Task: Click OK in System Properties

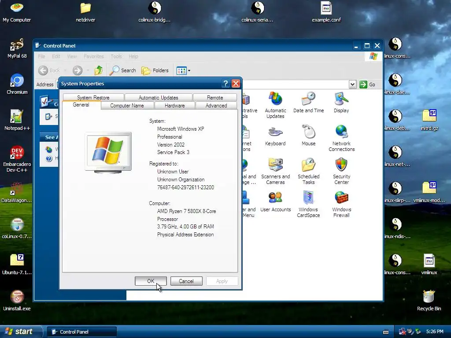Action: click(x=151, y=281)
